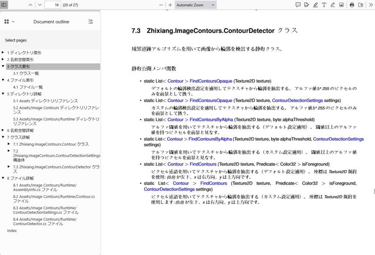The height and width of the screenshot is (255, 375).
Task: Switch sidebar to thumbnails view
Action: (x=7, y=22)
